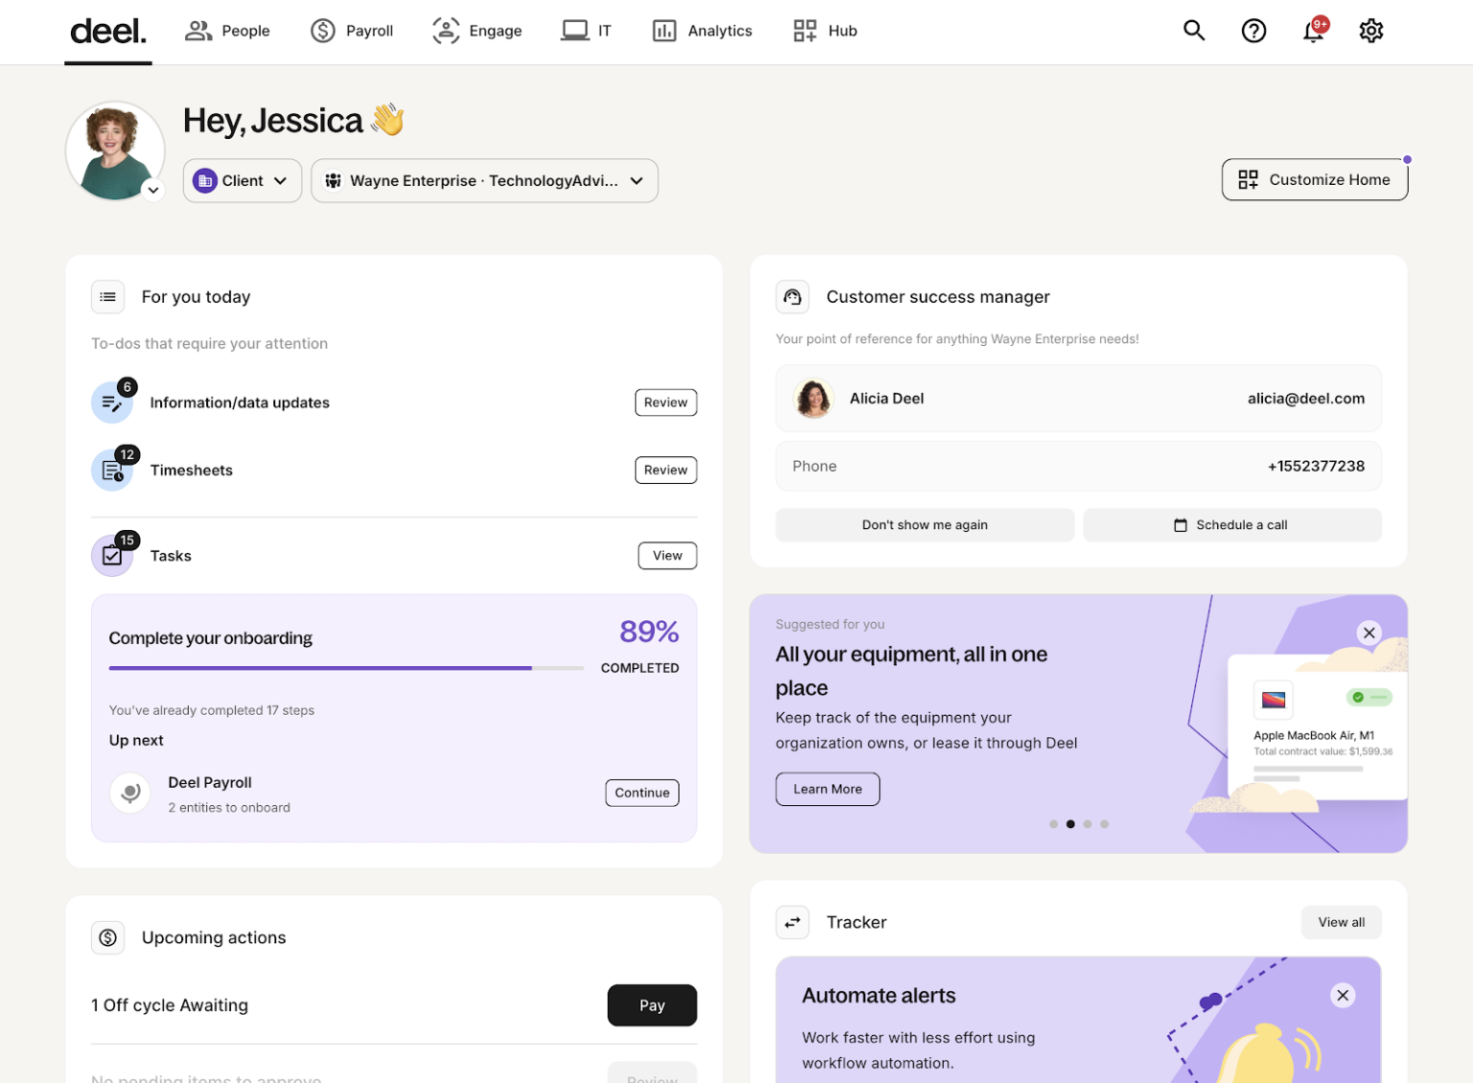The height and width of the screenshot is (1083, 1473).
Task: Open the help question mark icon
Action: tap(1253, 30)
